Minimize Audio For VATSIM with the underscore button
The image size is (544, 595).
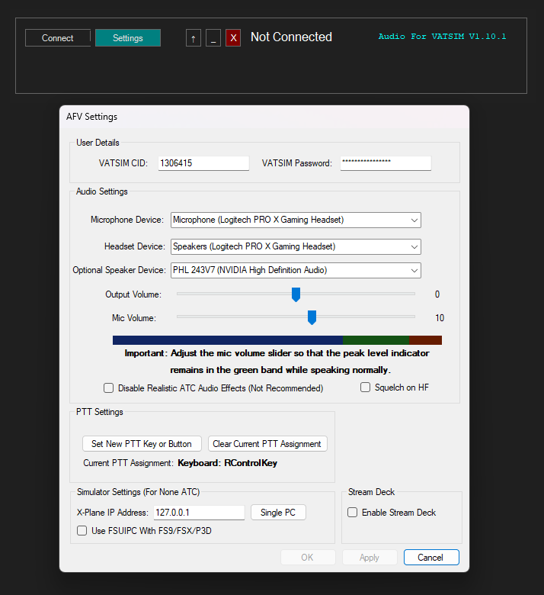(x=213, y=38)
